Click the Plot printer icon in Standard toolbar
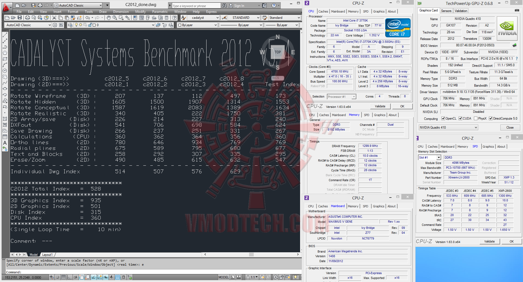The height and width of the screenshot is (282, 523). pyautogui.click(x=28, y=18)
